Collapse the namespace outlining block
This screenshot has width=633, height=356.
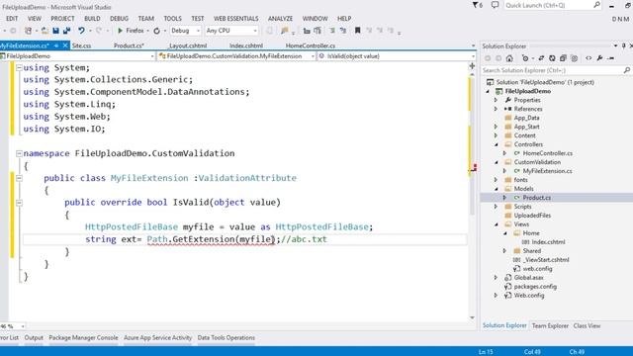click(19, 153)
